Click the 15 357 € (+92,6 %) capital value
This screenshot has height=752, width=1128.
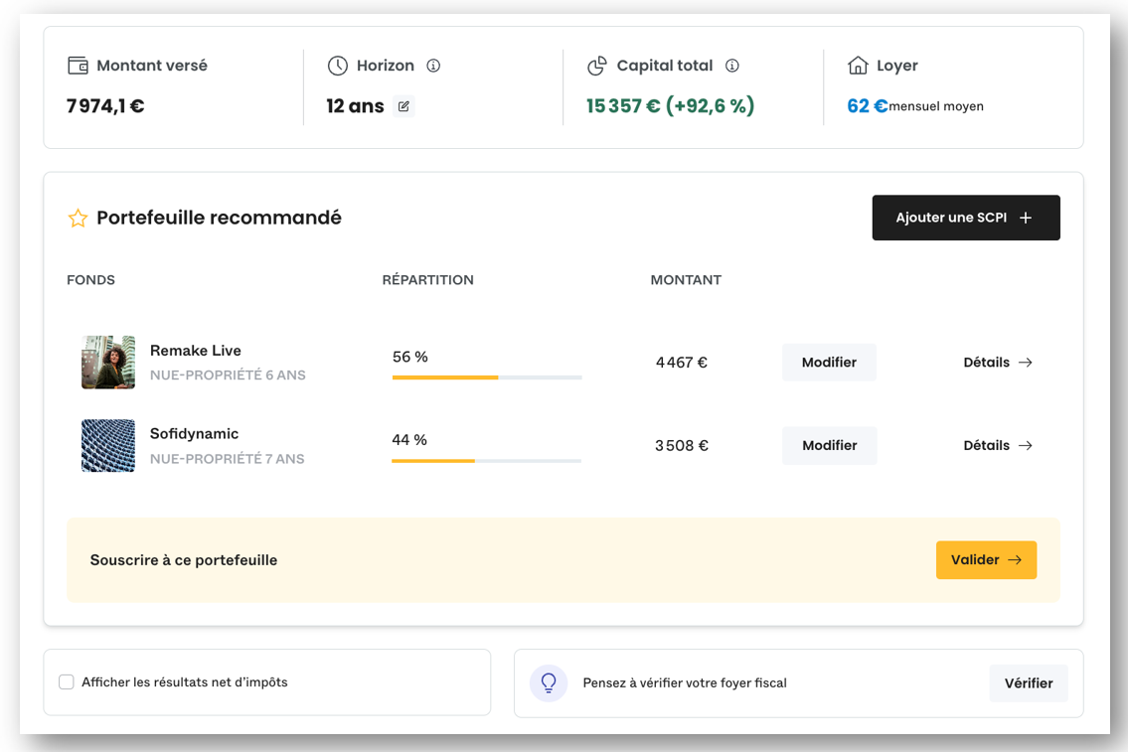coord(671,106)
